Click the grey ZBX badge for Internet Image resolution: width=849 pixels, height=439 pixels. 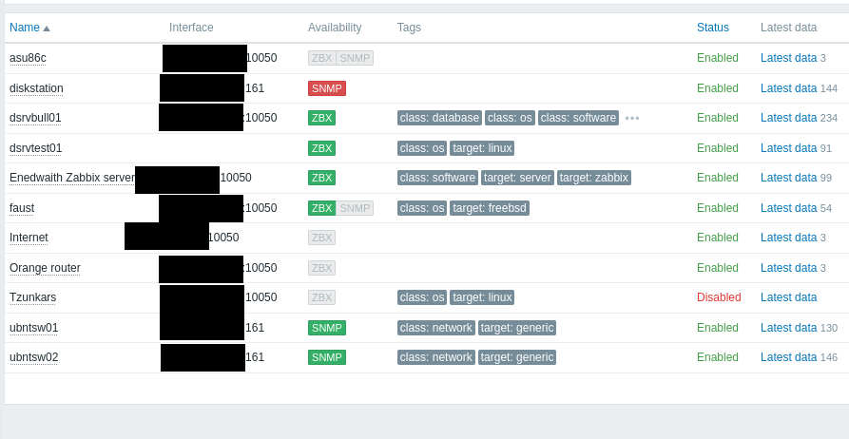click(321, 238)
